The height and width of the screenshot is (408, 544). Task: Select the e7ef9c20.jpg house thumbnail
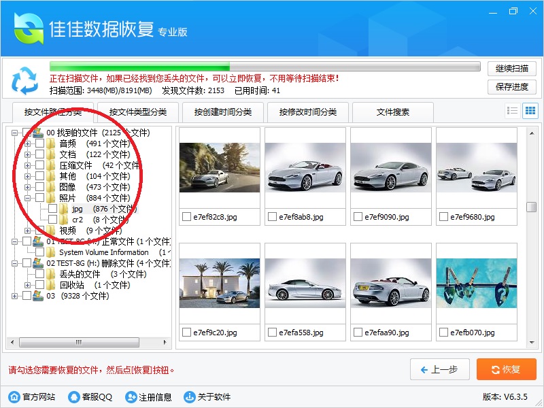[220, 283]
